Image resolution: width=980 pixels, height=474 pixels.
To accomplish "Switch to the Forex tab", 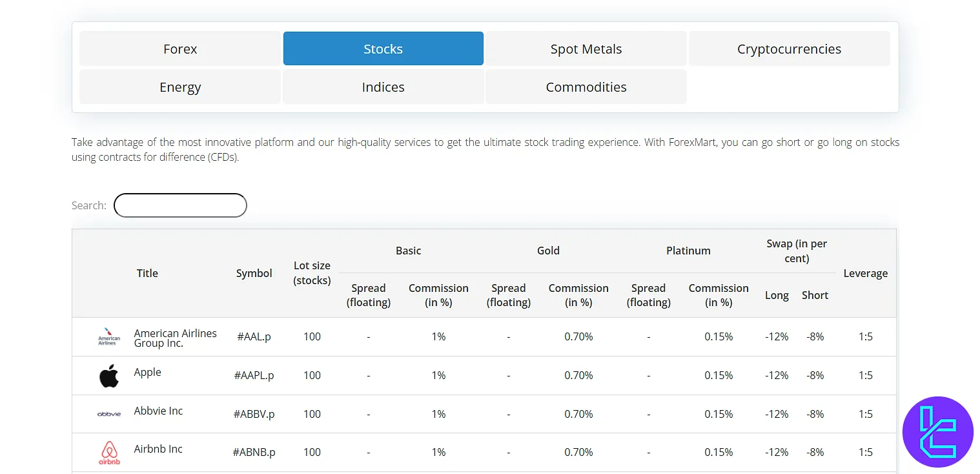I will pyautogui.click(x=180, y=48).
